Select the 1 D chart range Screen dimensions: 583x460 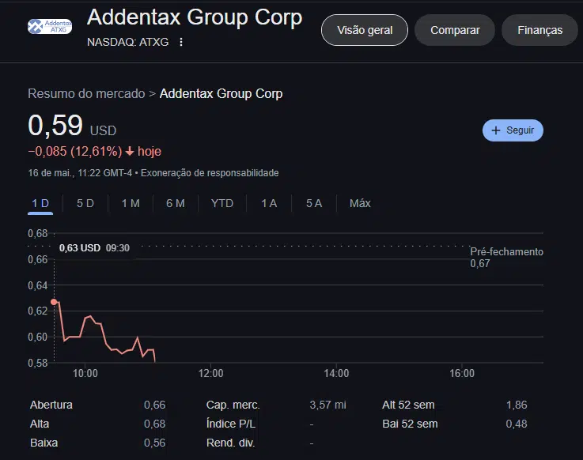pyautogui.click(x=40, y=203)
